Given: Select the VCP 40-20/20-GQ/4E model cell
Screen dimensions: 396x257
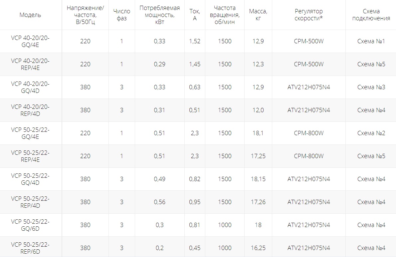Looking at the screenshot, I should coord(30,41).
